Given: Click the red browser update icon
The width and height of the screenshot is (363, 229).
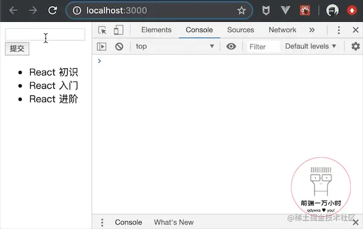Looking at the screenshot, I should coord(352,10).
